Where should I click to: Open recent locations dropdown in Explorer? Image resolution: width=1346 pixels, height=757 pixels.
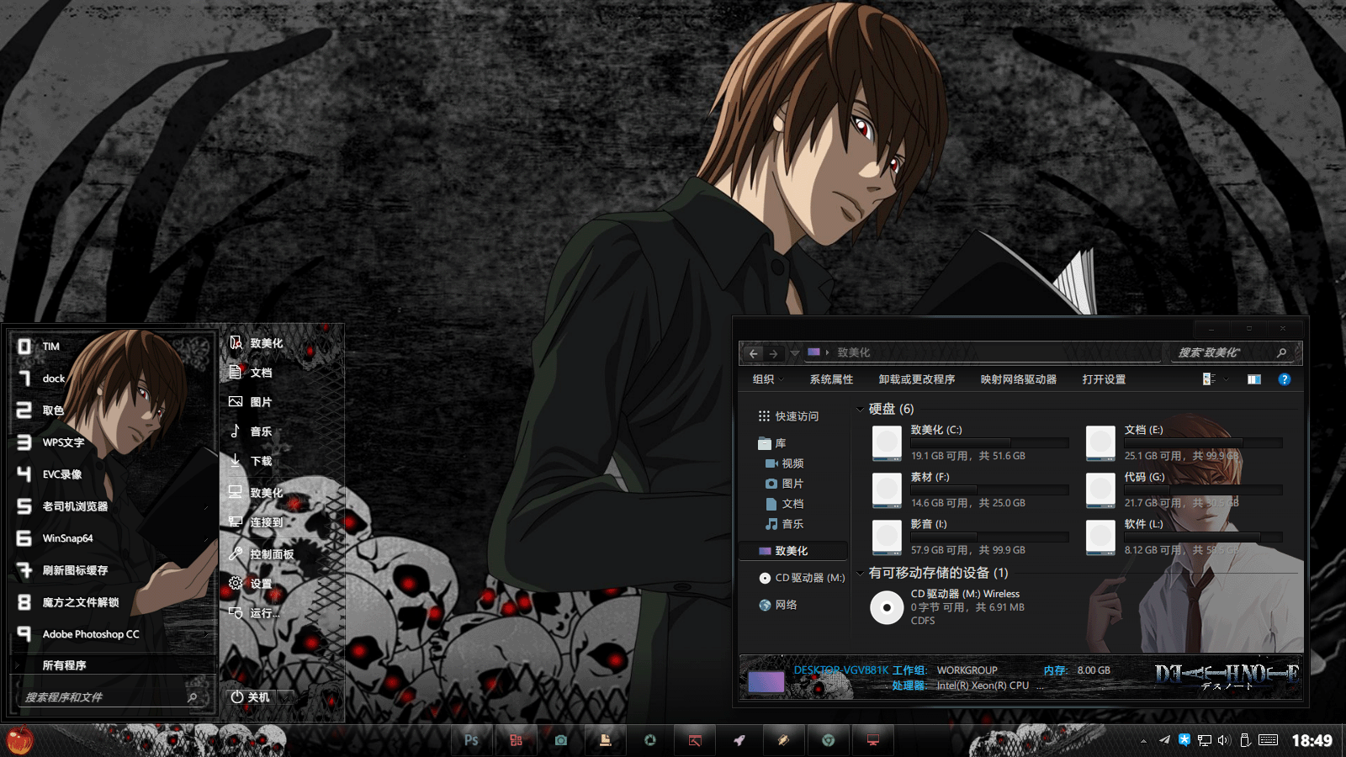794,353
